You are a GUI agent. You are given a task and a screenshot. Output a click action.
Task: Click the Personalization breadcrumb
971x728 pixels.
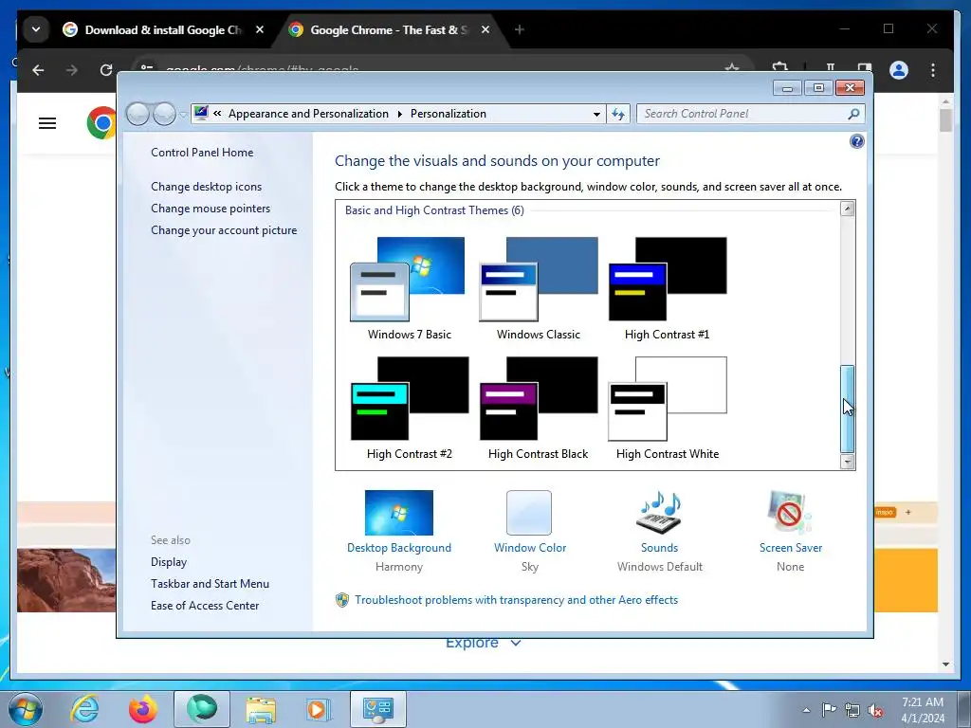449,114
